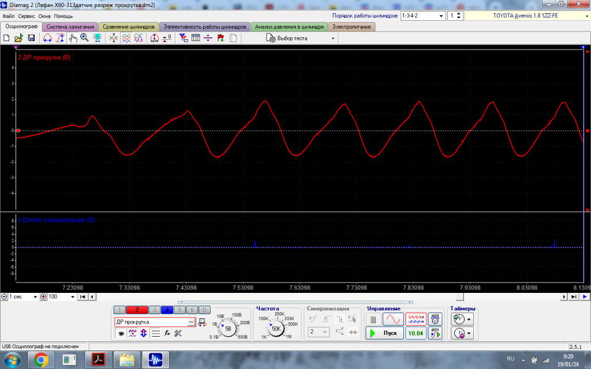The width and height of the screenshot is (591, 369).
Task: Click the zero-level adjustment icon
Action: pos(167,38)
